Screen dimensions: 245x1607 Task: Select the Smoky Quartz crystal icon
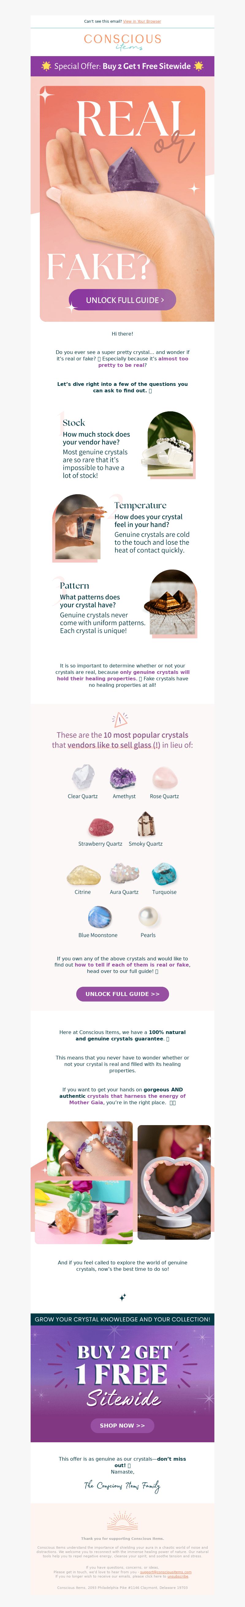point(146,825)
